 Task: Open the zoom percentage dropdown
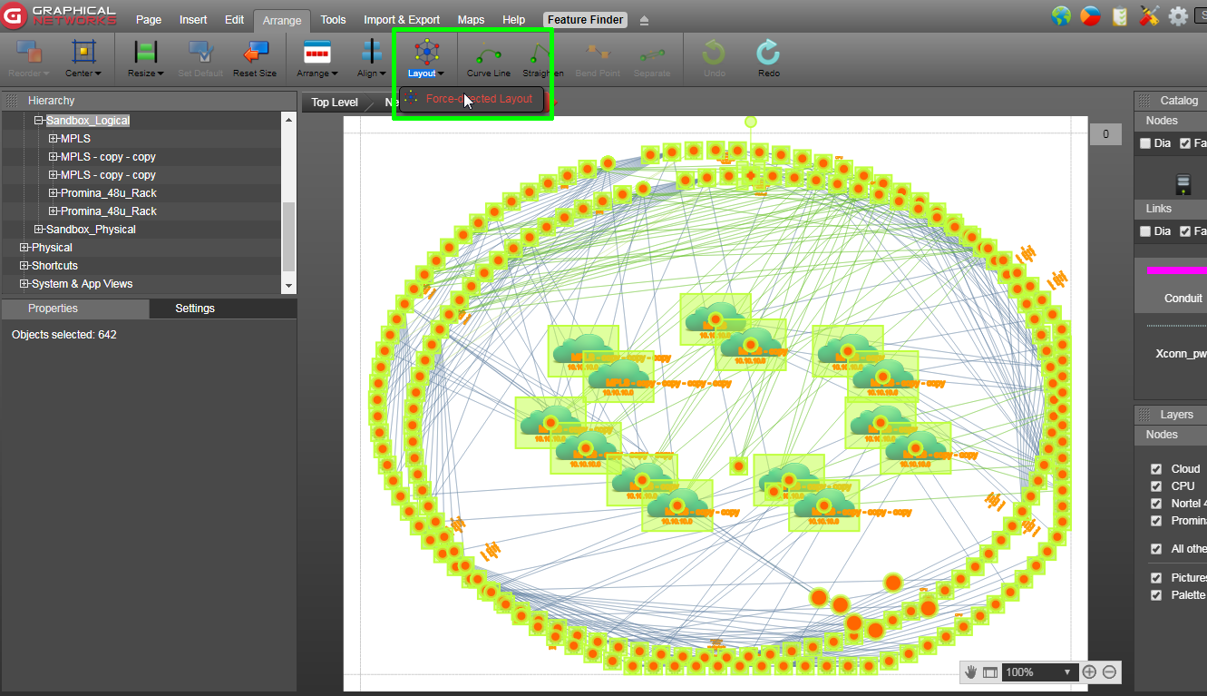tap(1067, 672)
